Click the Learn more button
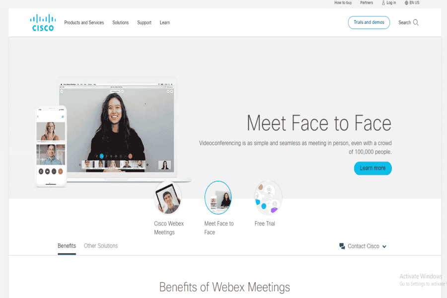Viewport: 447px width, 298px height. (x=372, y=168)
